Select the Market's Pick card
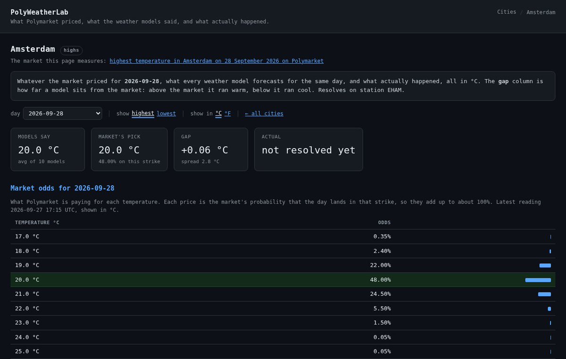Image resolution: width=566 pixels, height=359 pixels. [x=129, y=149]
